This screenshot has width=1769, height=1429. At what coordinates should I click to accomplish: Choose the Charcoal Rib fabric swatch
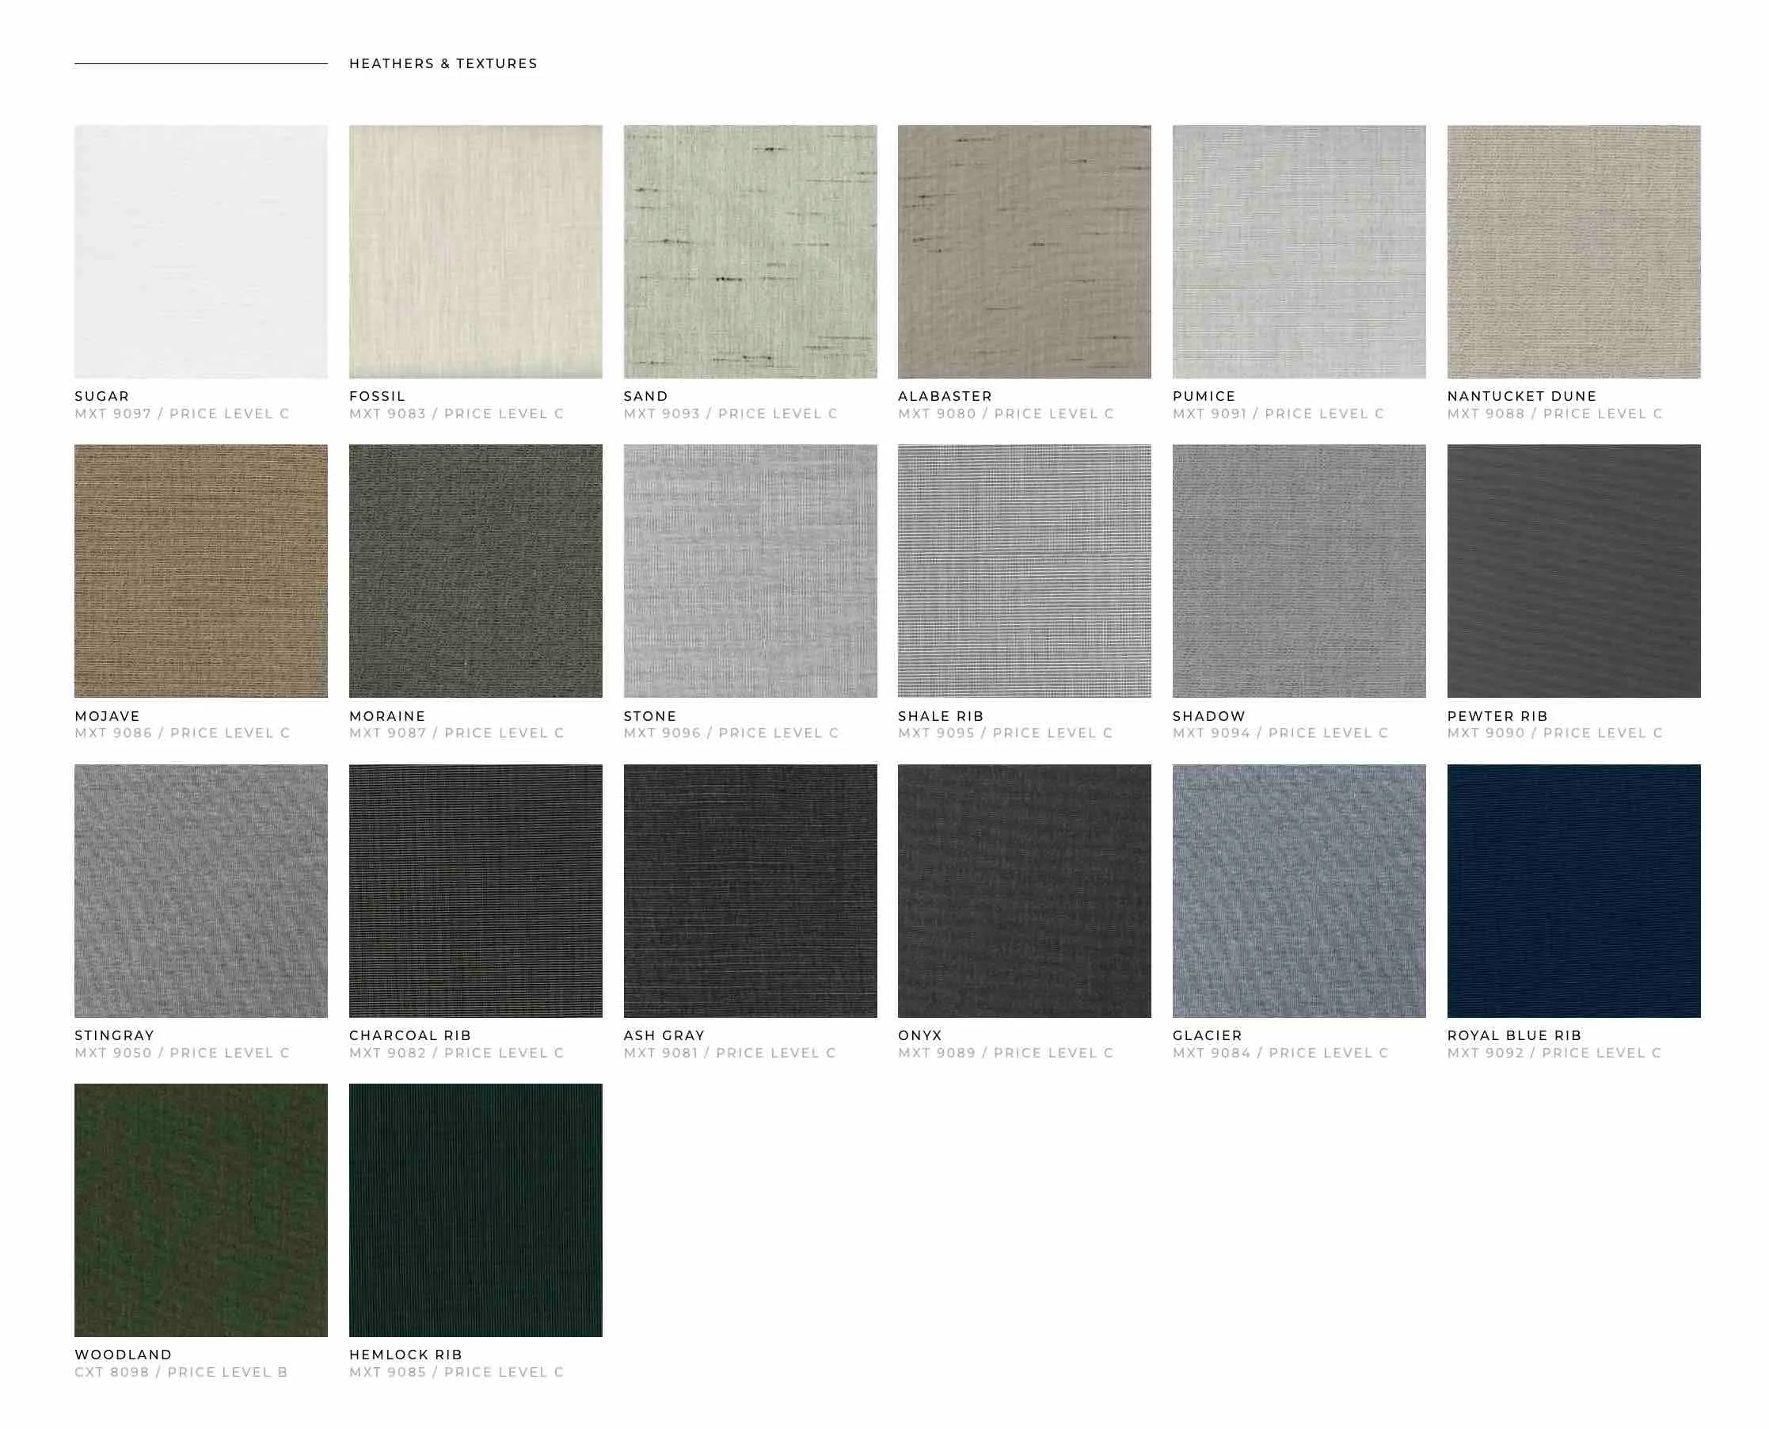[x=476, y=890]
